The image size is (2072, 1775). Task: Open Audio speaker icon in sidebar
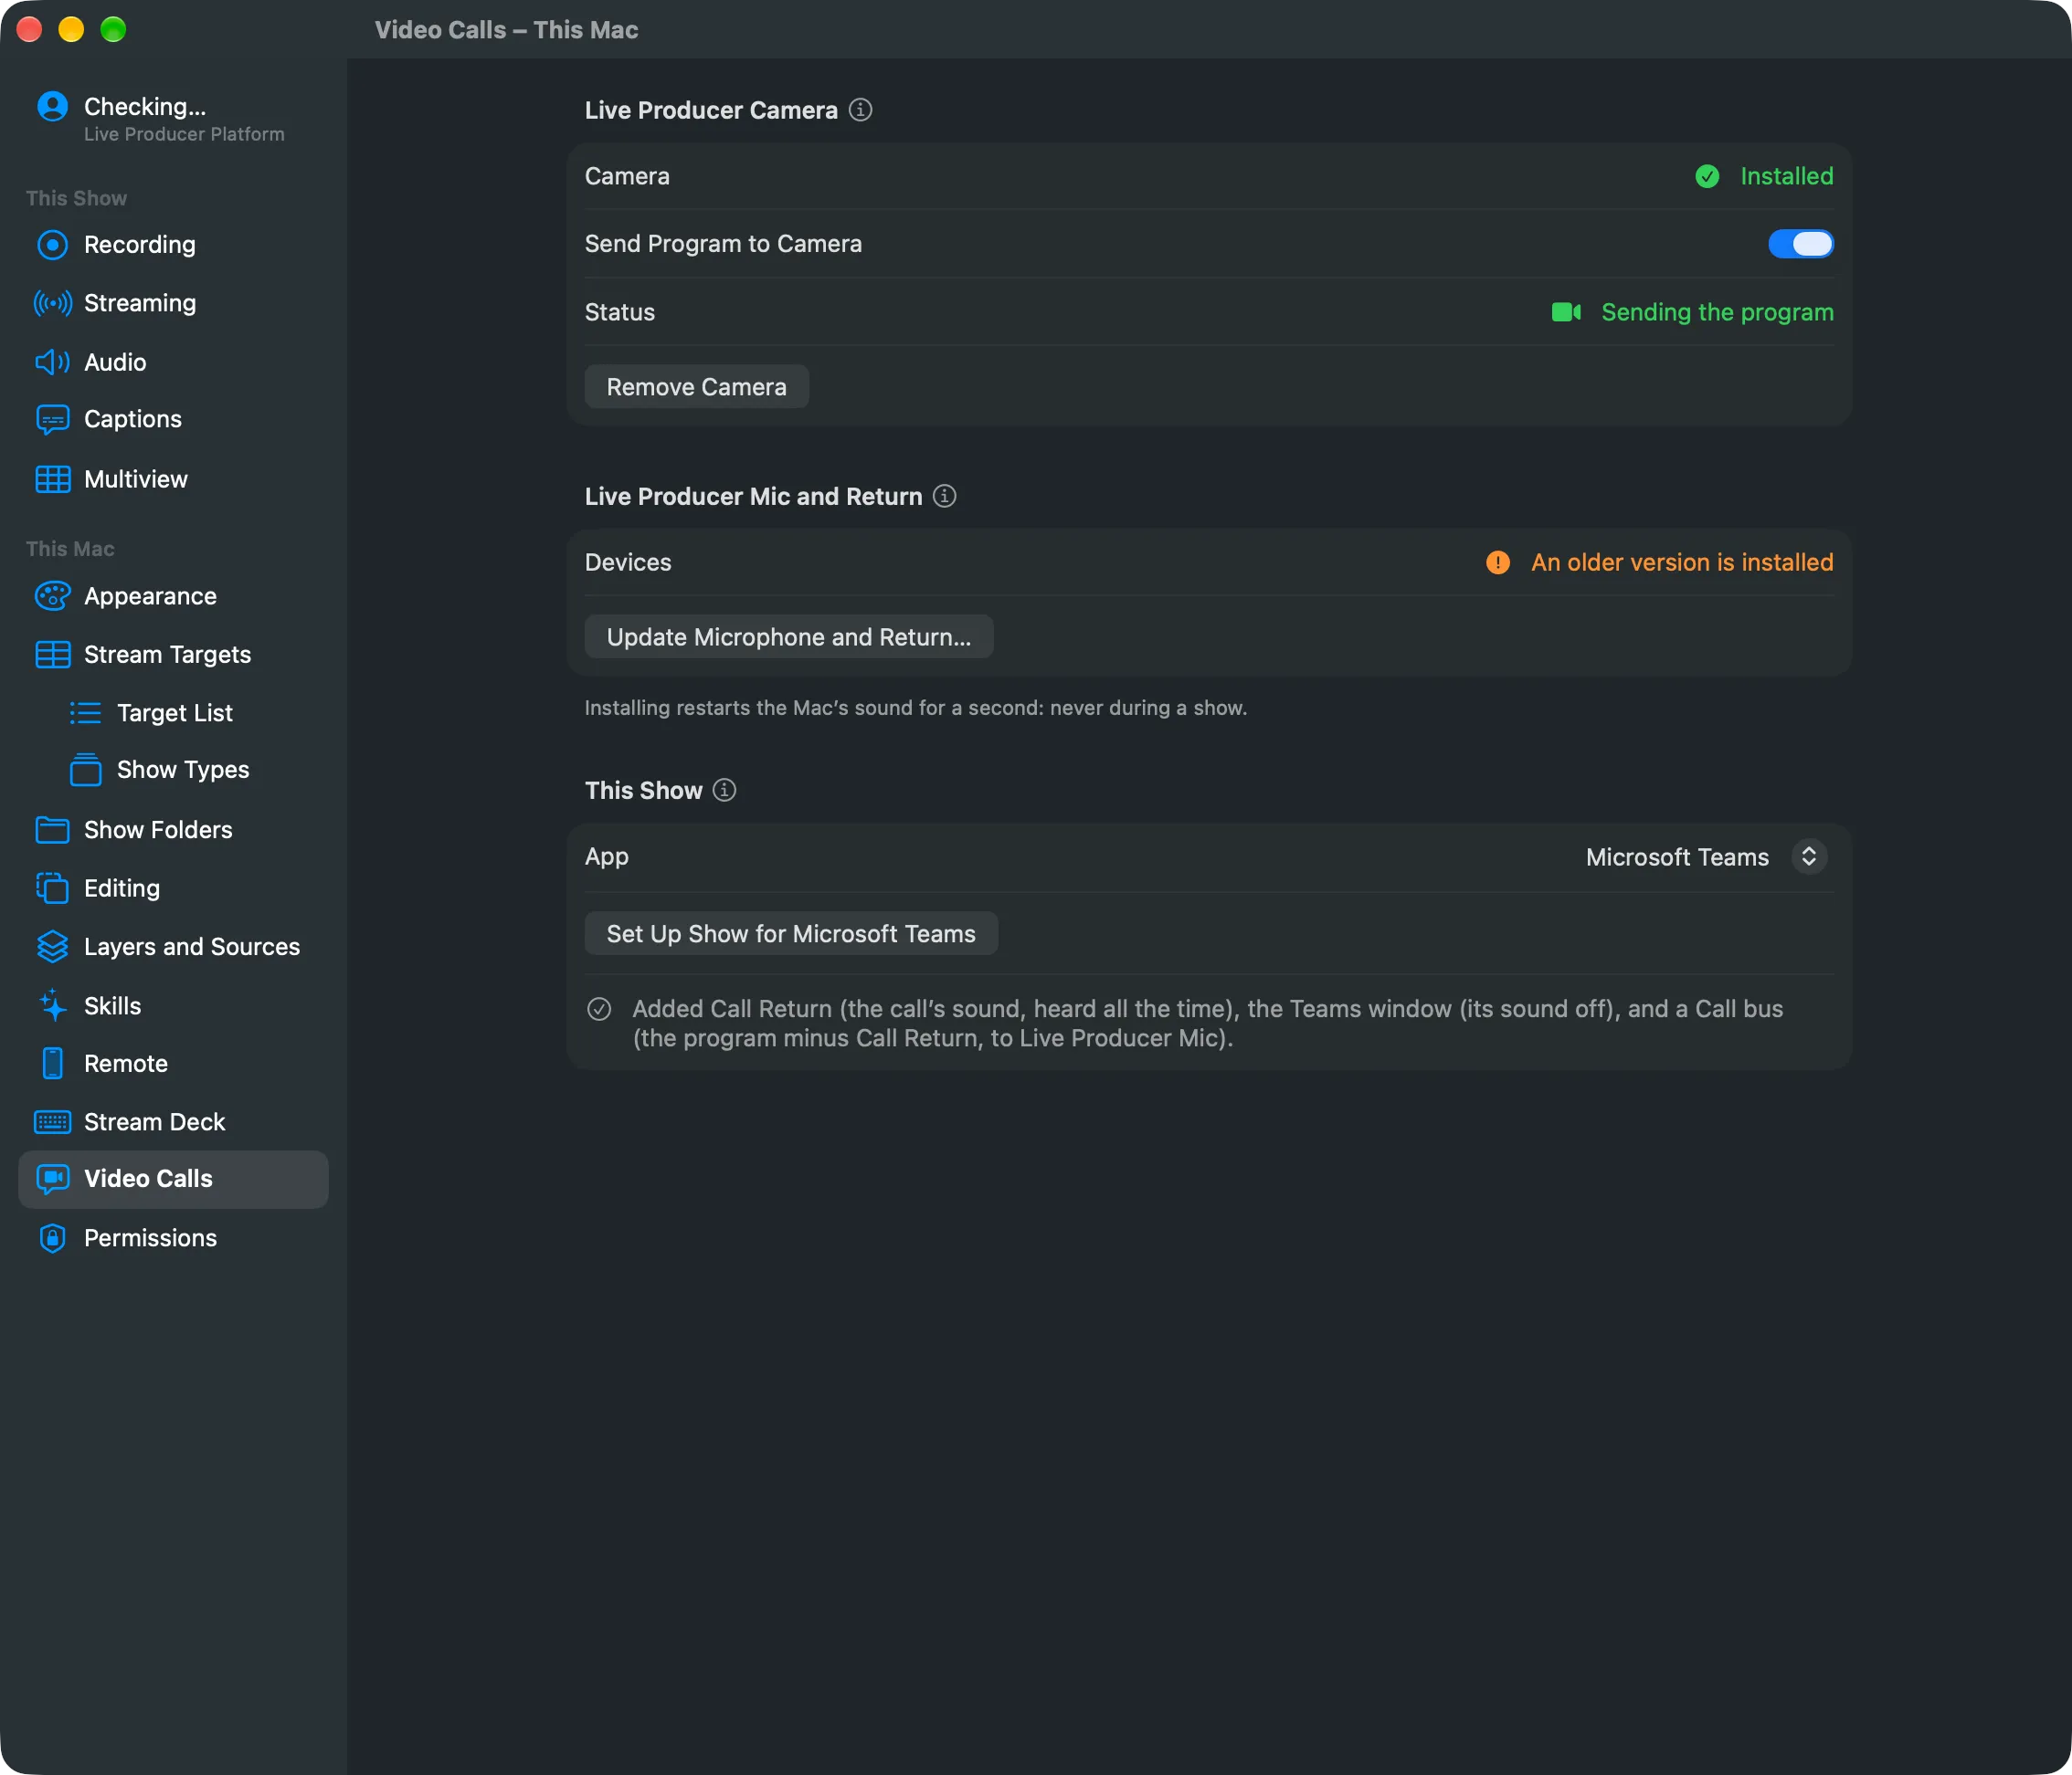tap(52, 362)
